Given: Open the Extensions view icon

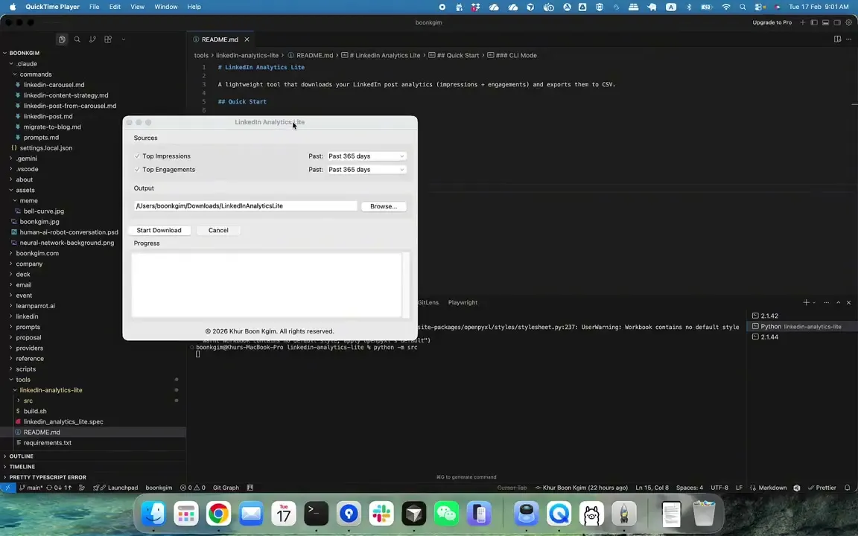Looking at the screenshot, I should (x=108, y=39).
